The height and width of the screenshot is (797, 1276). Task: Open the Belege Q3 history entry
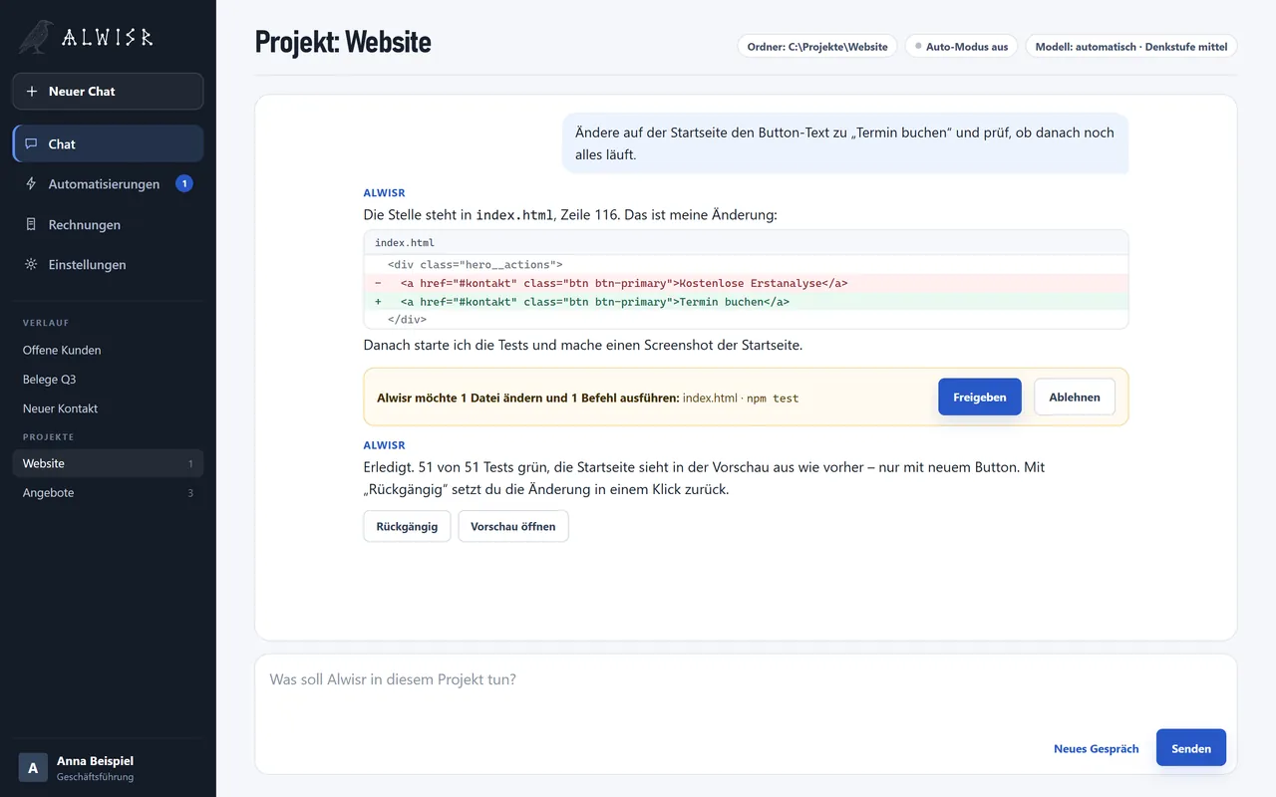point(108,380)
